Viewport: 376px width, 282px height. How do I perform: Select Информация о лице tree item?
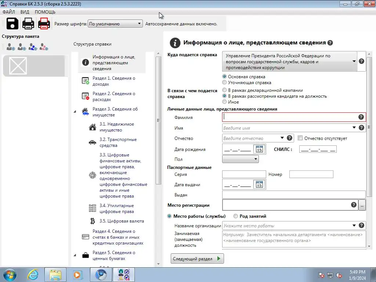coord(112,62)
